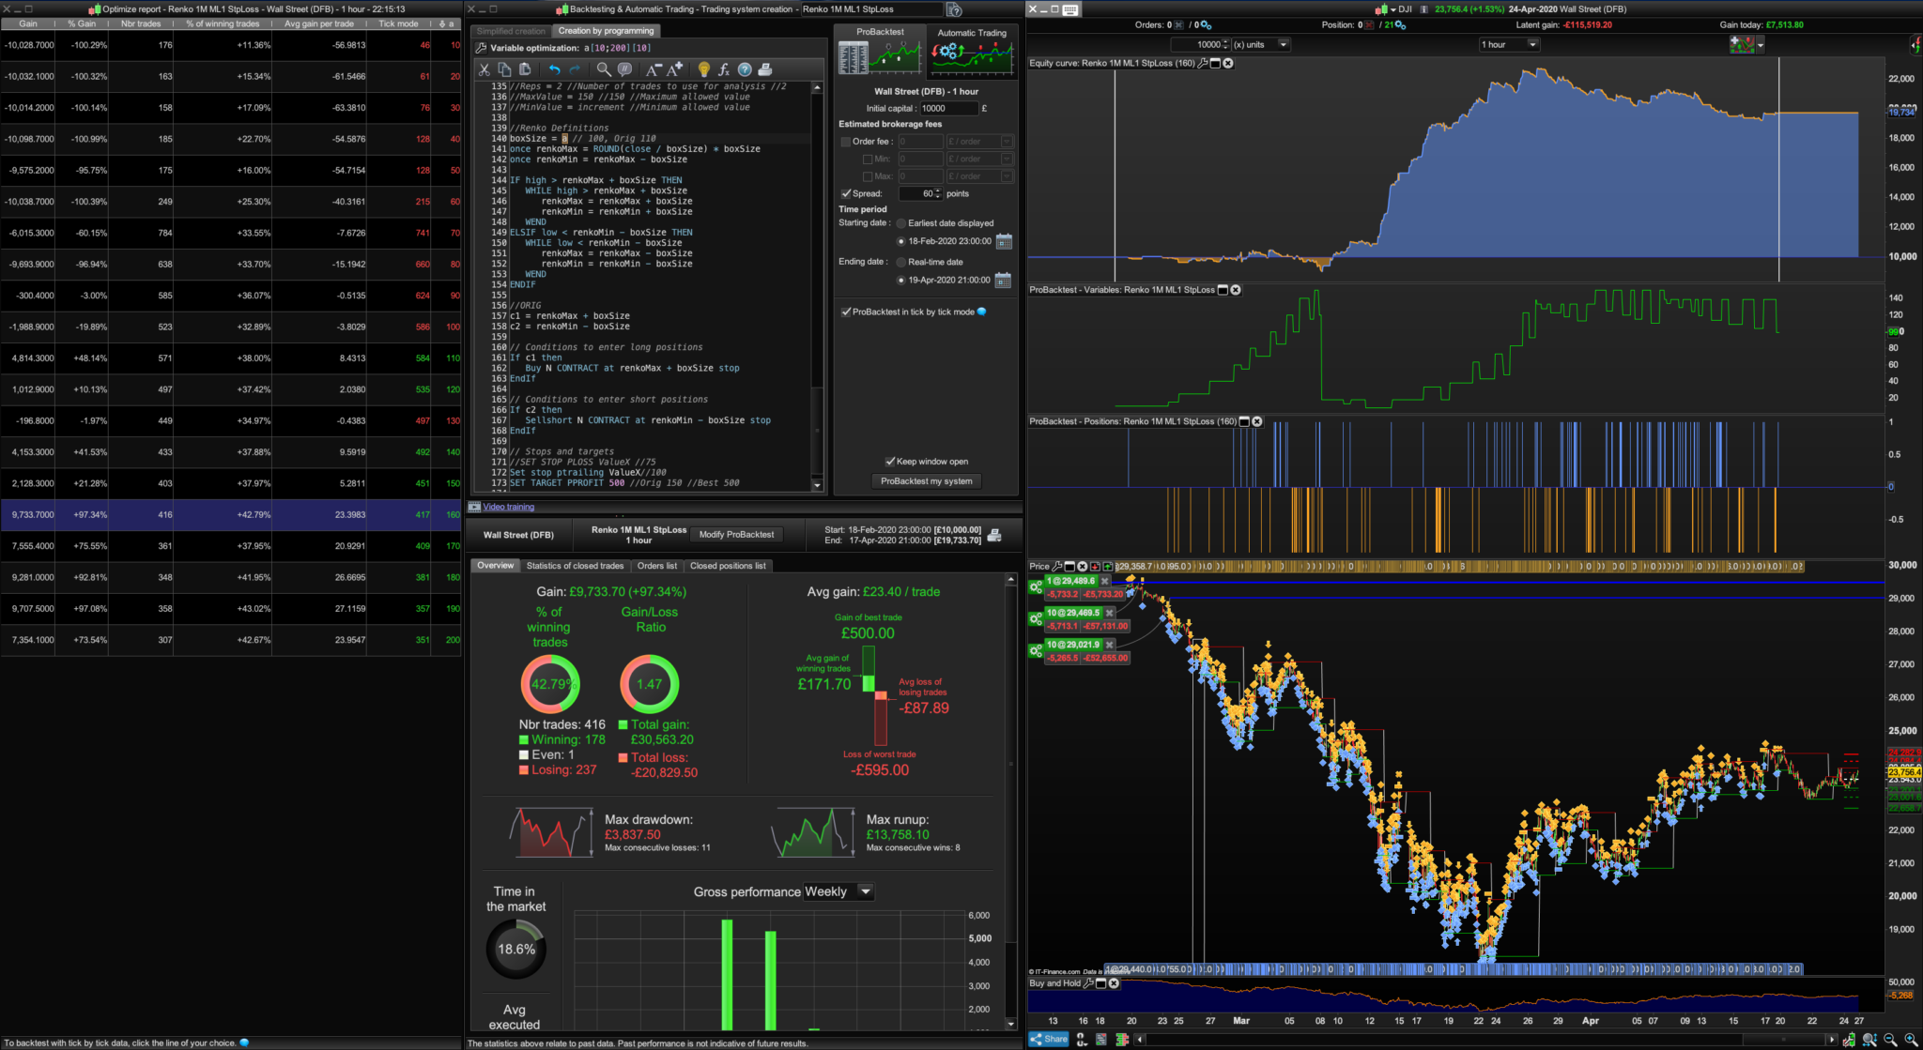Click the Initial capital input field
The width and height of the screenshot is (1923, 1050).
[x=948, y=108]
